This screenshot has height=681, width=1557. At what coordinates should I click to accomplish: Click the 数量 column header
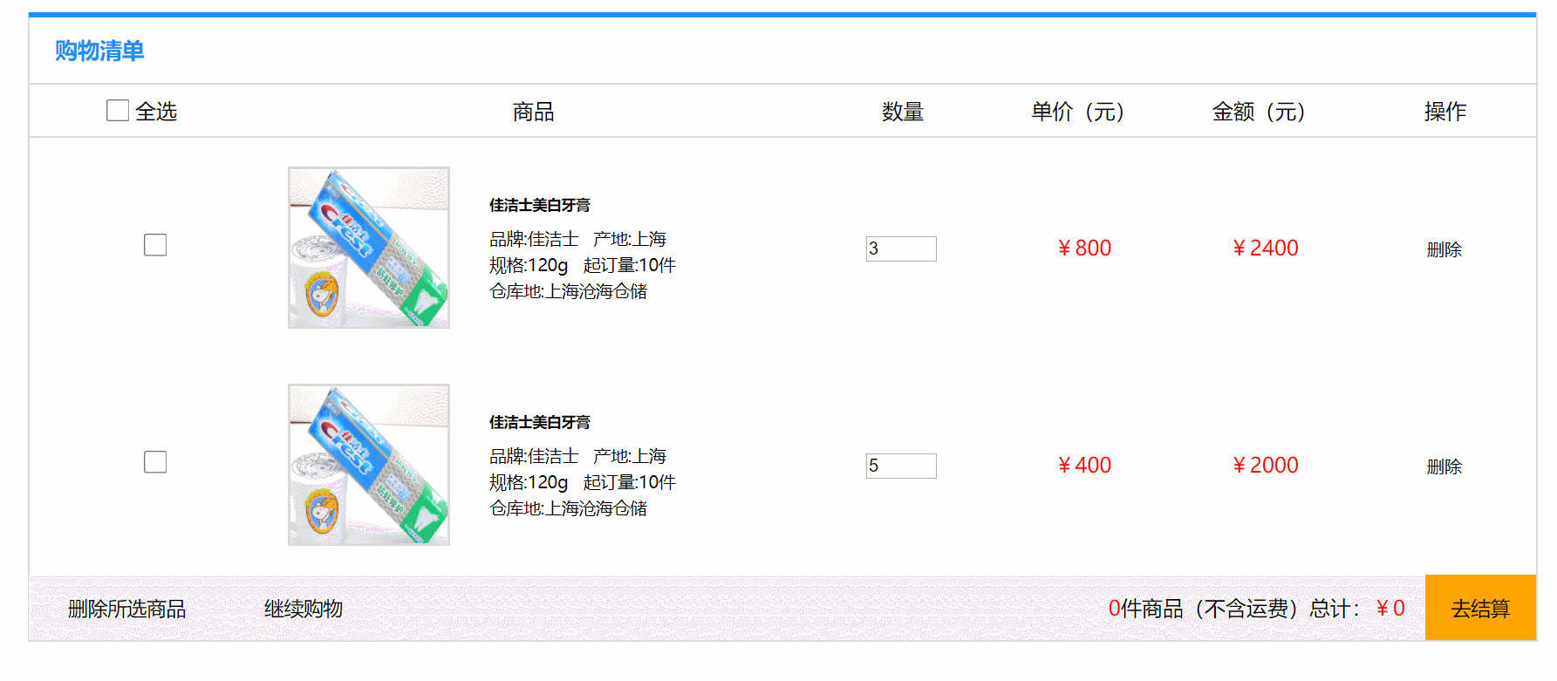click(902, 111)
